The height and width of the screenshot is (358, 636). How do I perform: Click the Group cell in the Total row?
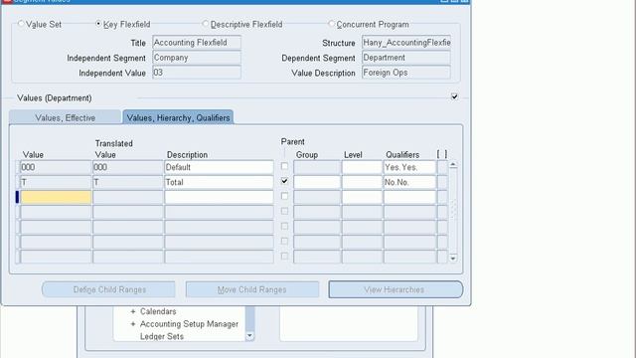coord(317,182)
